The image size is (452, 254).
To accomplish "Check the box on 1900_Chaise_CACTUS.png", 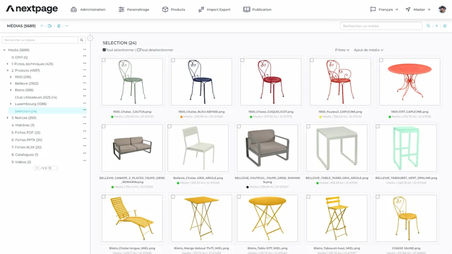I will point(104,60).
